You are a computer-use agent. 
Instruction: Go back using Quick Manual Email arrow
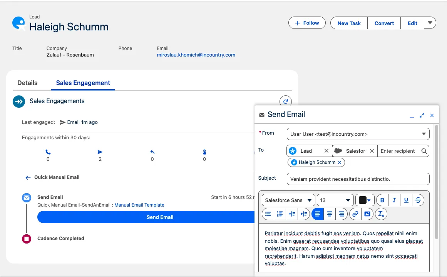[28, 178]
